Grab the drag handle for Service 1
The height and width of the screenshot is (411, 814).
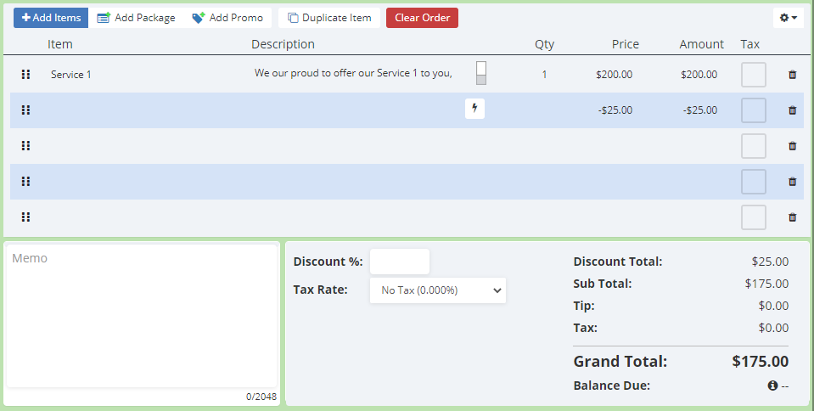click(25, 75)
